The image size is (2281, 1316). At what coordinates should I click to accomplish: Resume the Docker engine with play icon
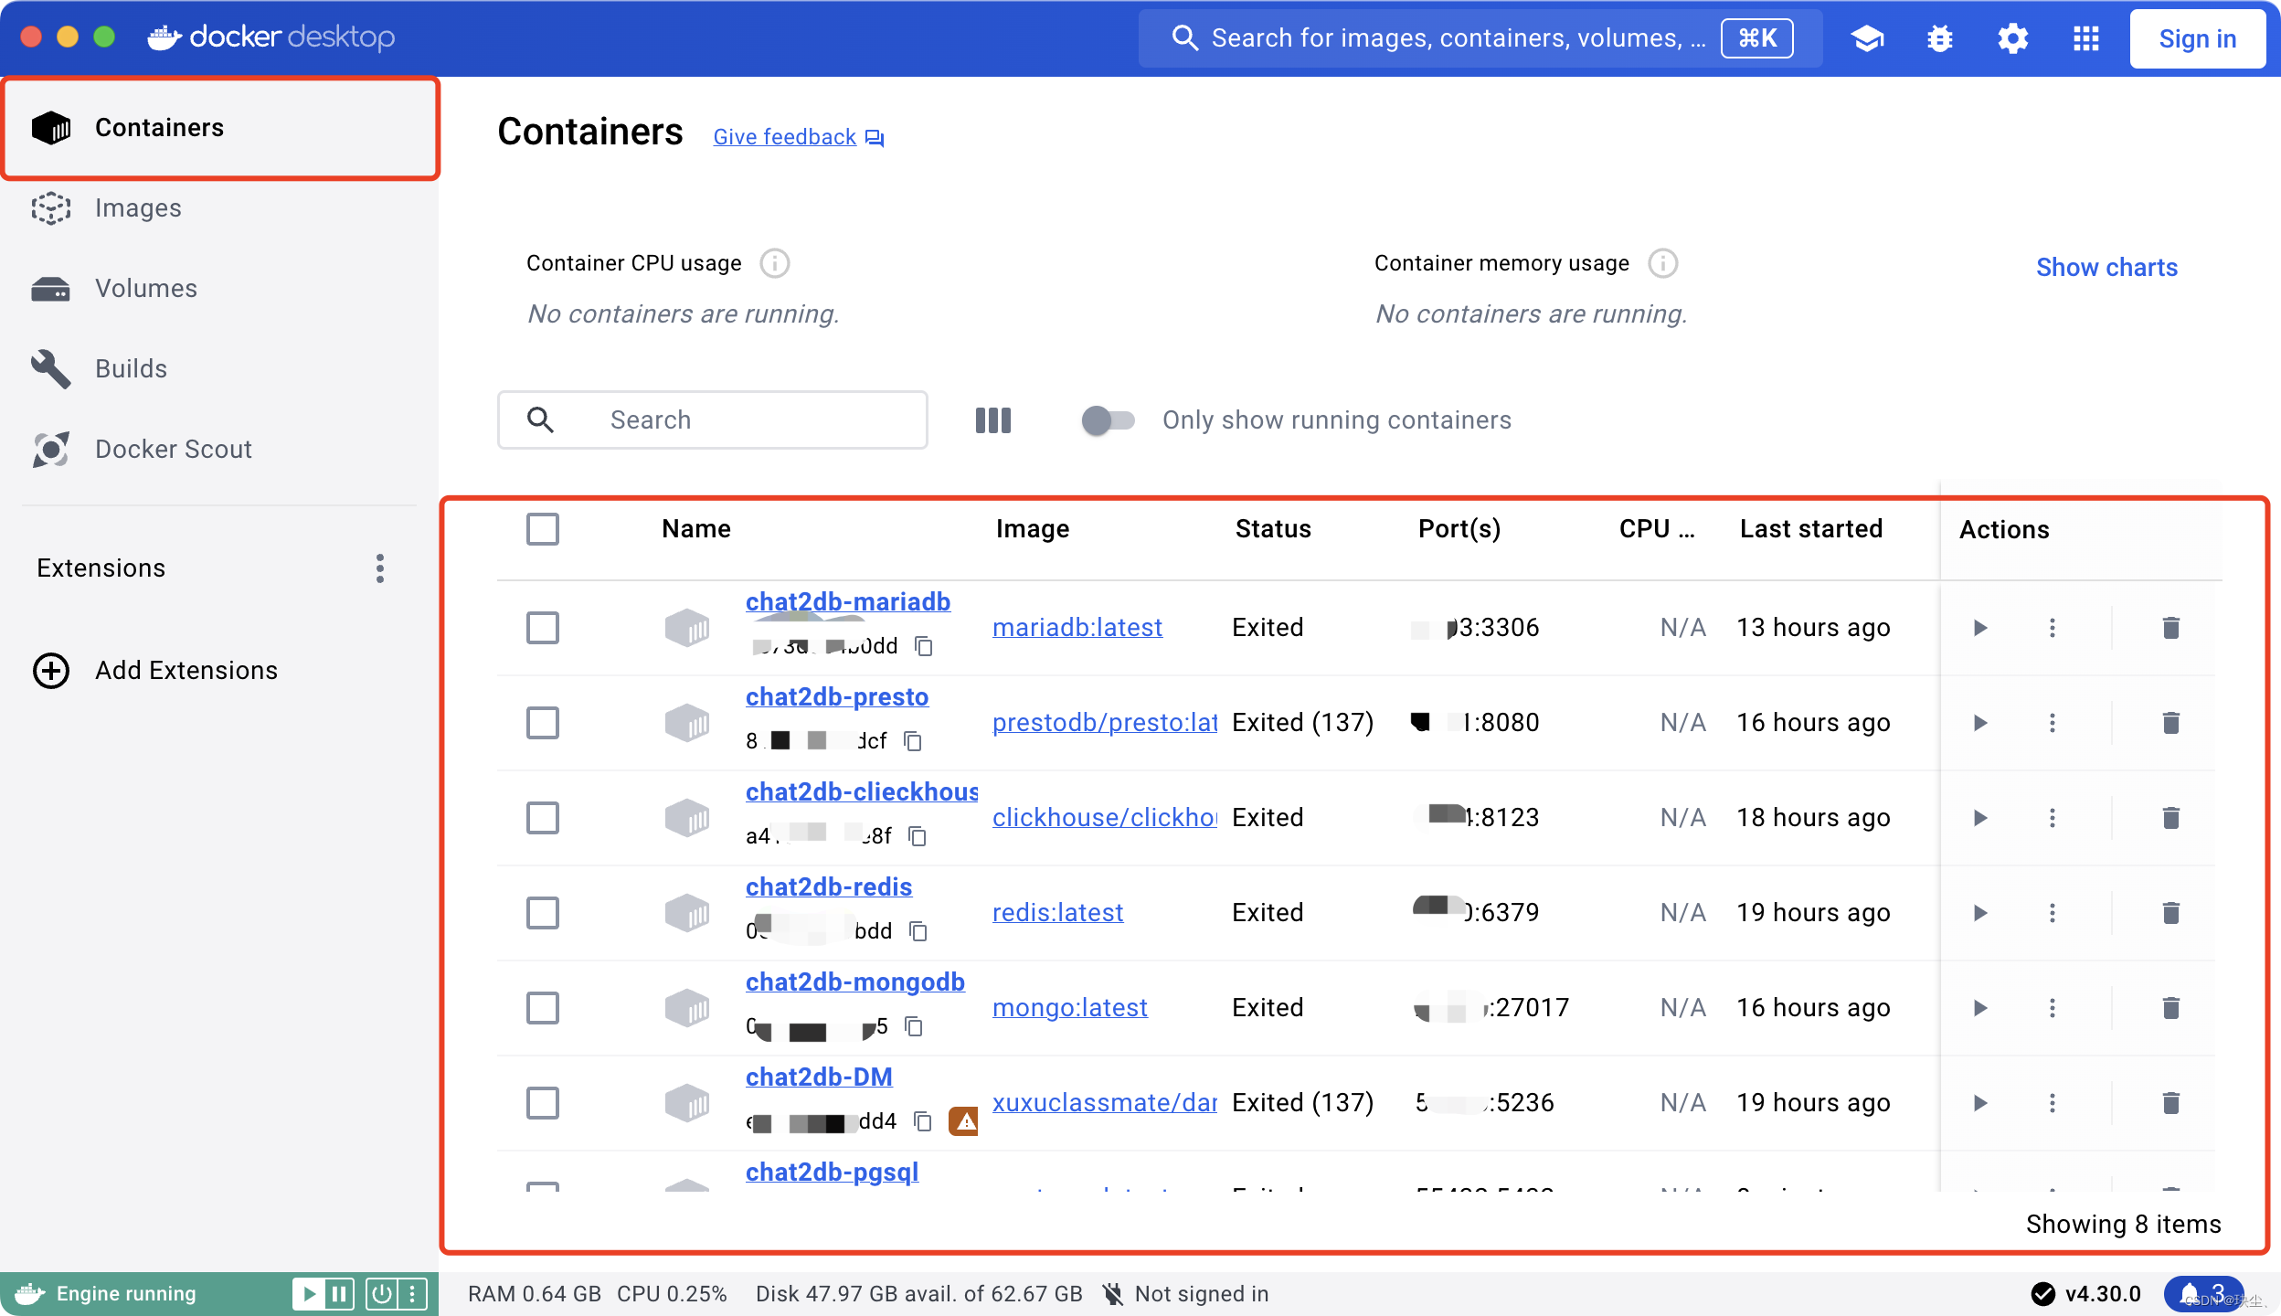coord(309,1294)
